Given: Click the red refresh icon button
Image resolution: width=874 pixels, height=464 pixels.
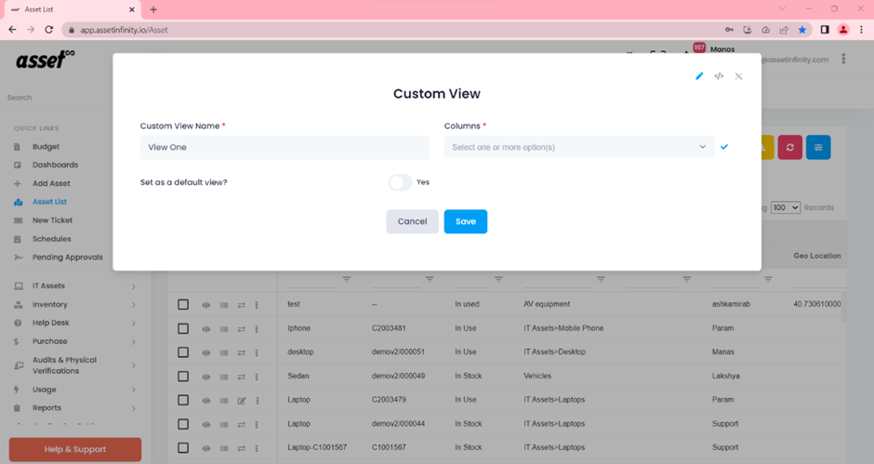Looking at the screenshot, I should click(789, 148).
